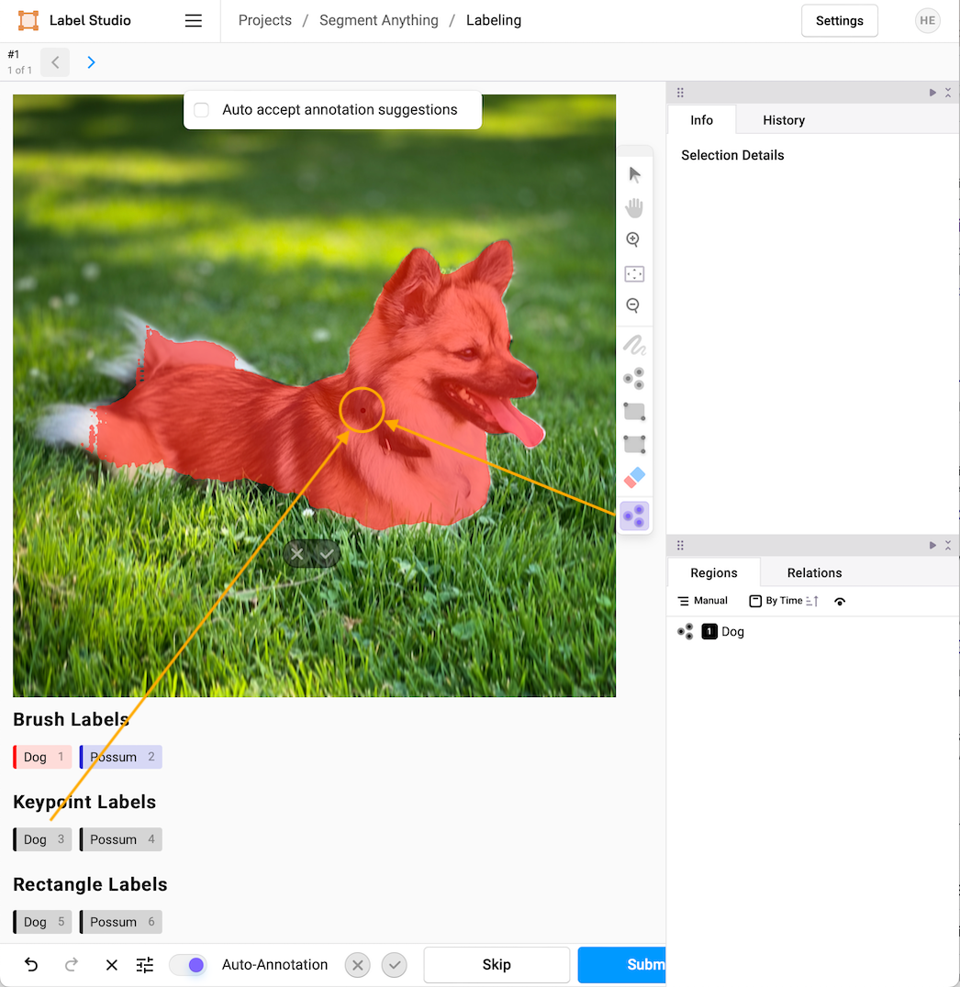Switch to the Relations tab
Image resolution: width=960 pixels, height=987 pixels.
point(814,572)
